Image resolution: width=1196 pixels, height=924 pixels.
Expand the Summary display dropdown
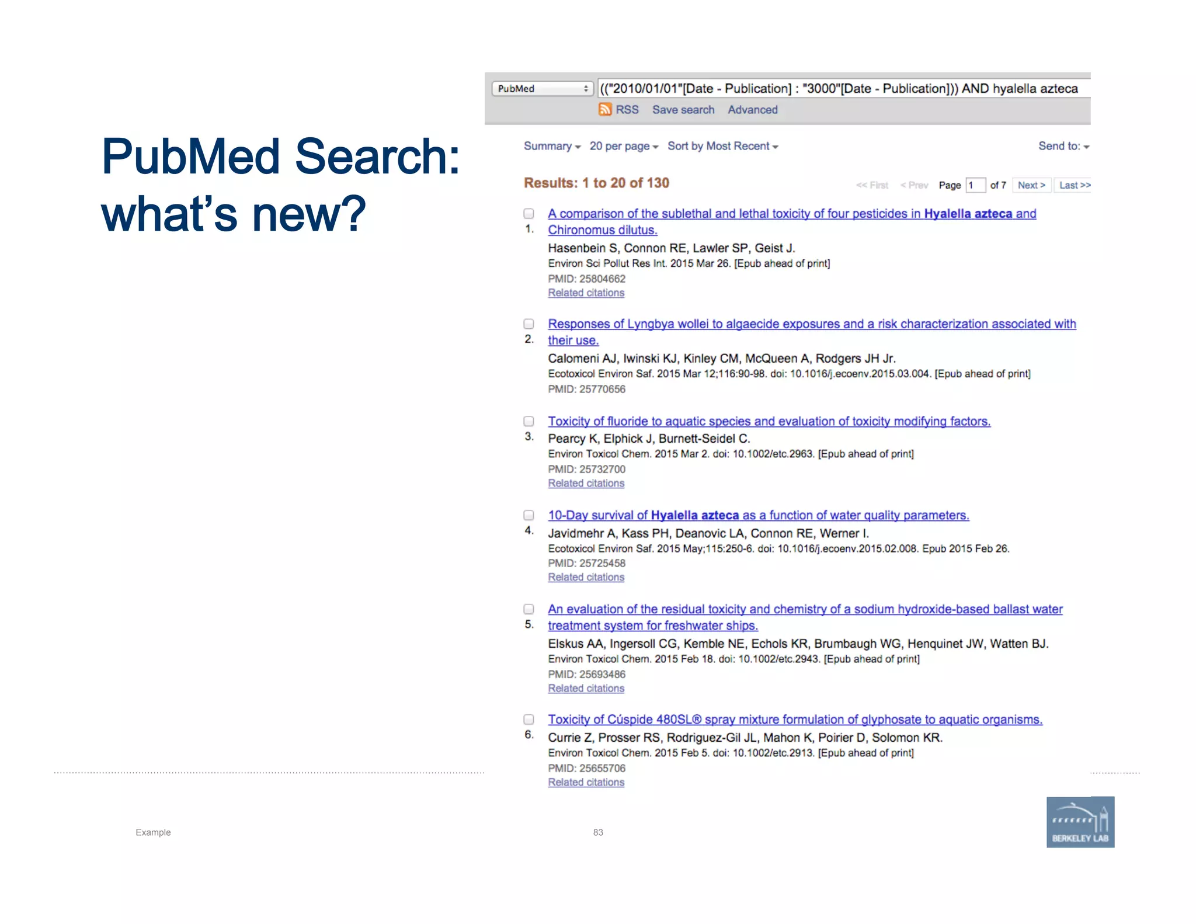(x=552, y=146)
